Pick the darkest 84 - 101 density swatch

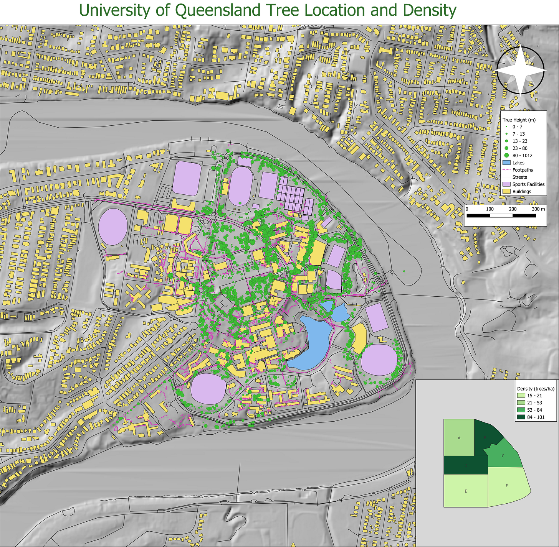pyautogui.click(x=521, y=417)
